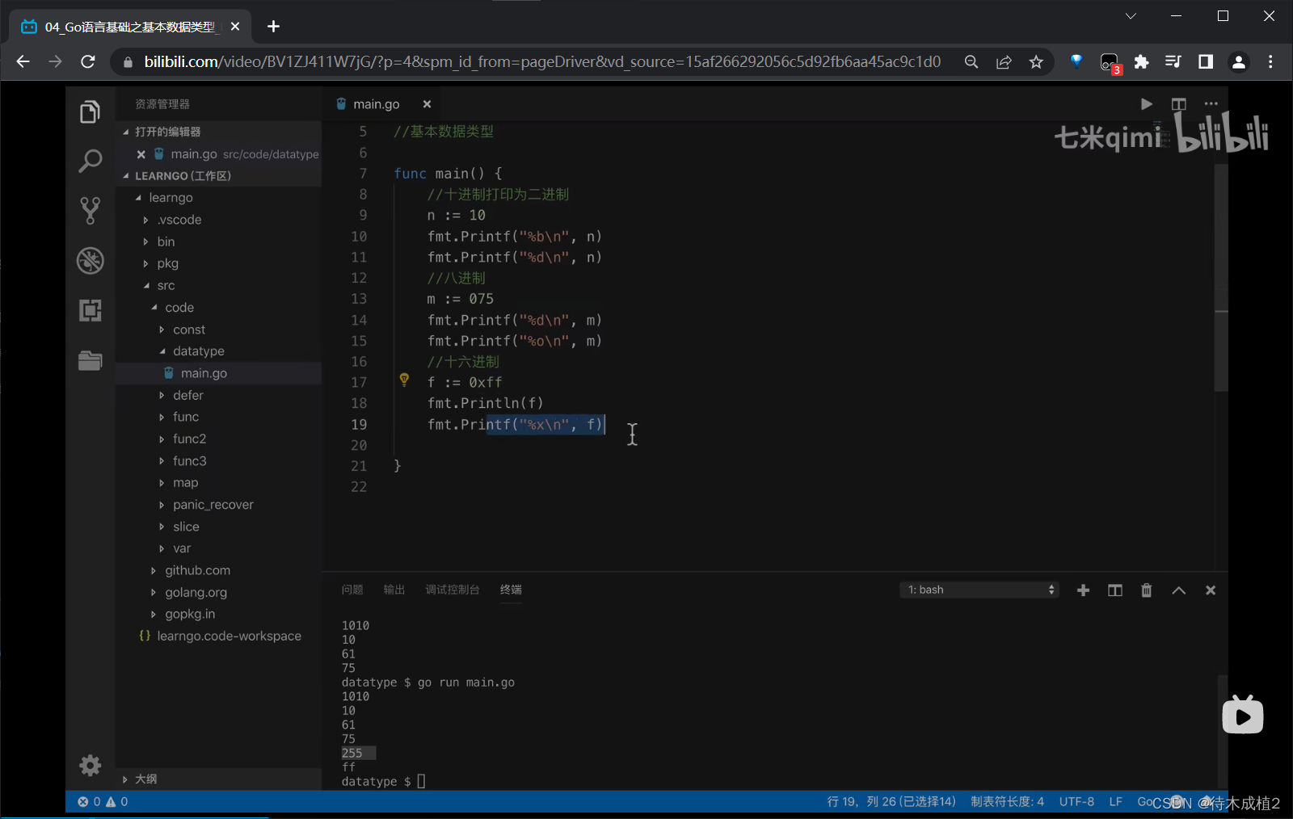Switch to the Output panel tab

(394, 590)
